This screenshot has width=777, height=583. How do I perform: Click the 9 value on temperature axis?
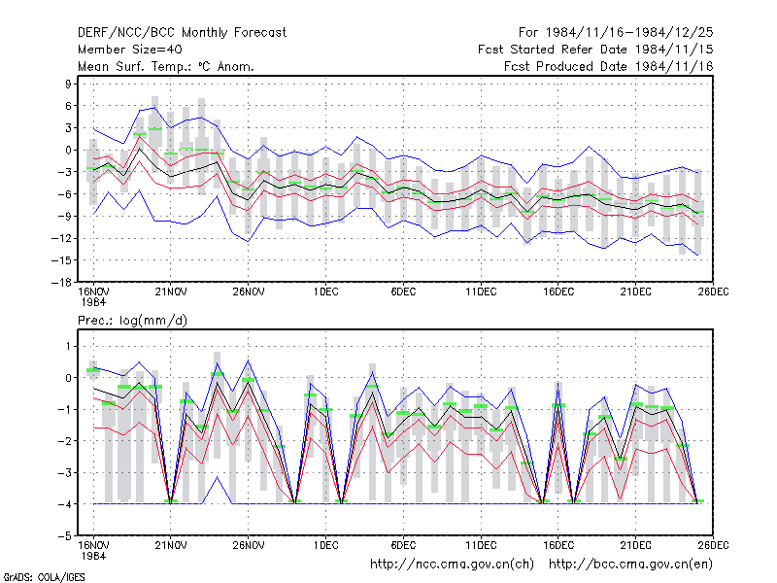click(68, 84)
